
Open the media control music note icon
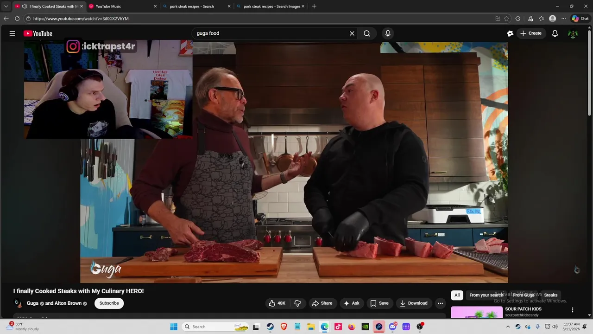(530, 19)
